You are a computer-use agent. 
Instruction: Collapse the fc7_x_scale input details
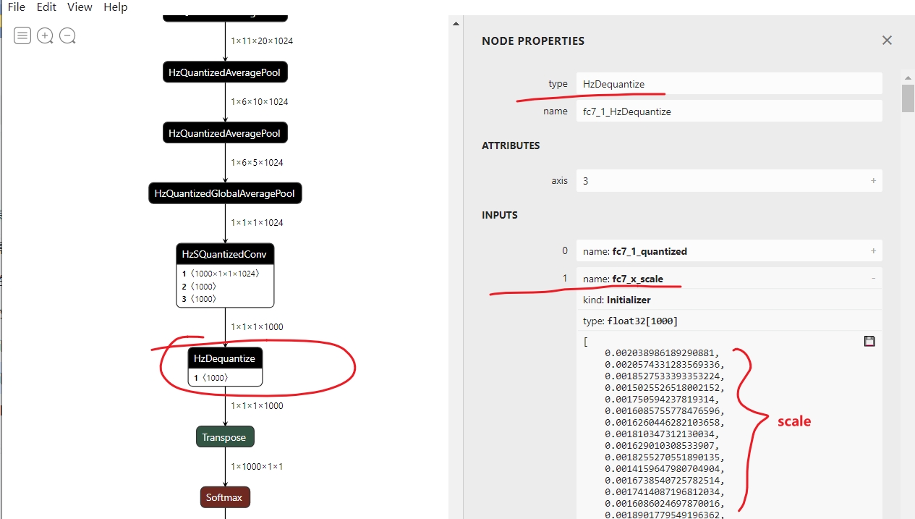[x=873, y=279]
